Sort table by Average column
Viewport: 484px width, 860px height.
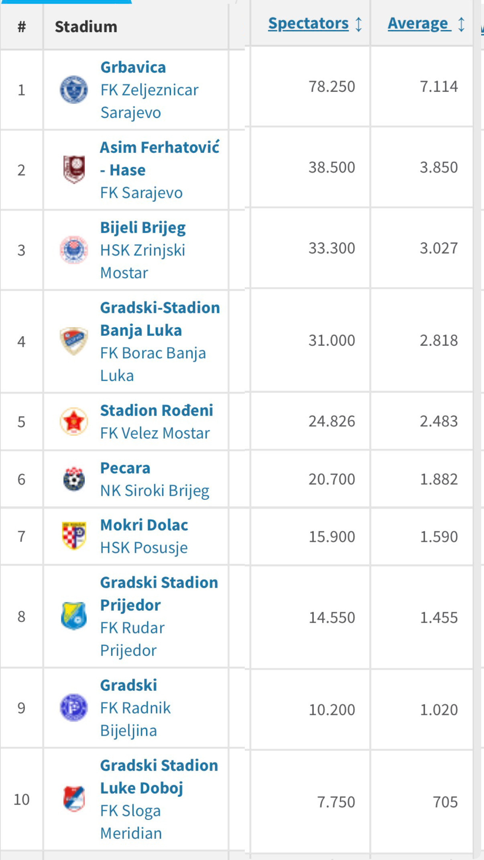(417, 23)
